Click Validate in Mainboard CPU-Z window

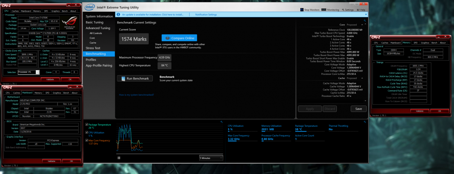tap(51, 161)
